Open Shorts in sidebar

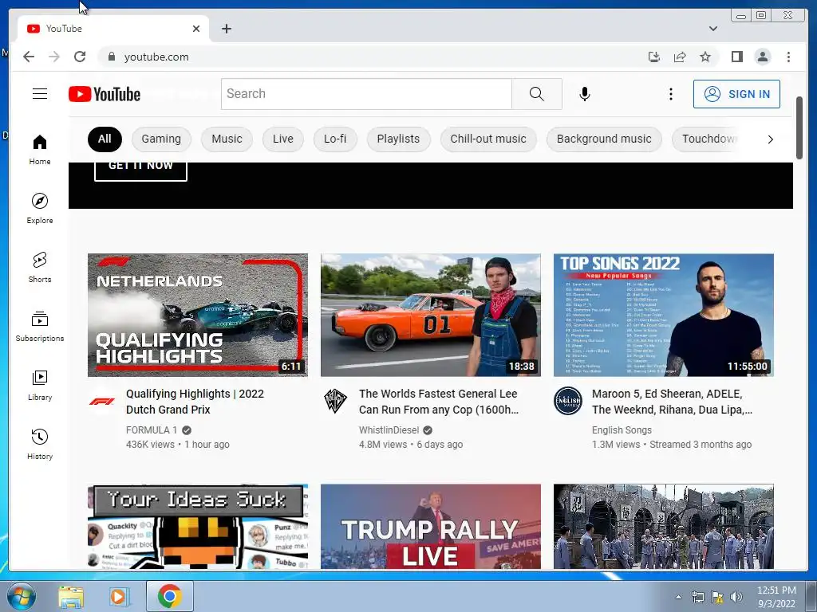pos(40,268)
